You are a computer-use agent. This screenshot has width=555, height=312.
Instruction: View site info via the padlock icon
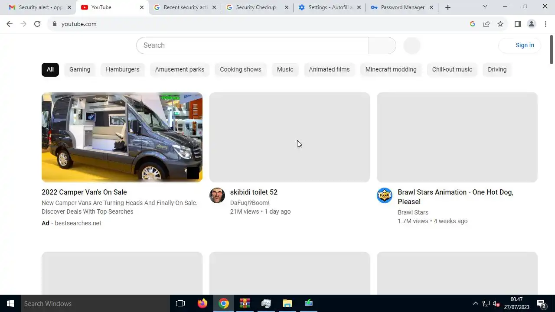click(55, 24)
